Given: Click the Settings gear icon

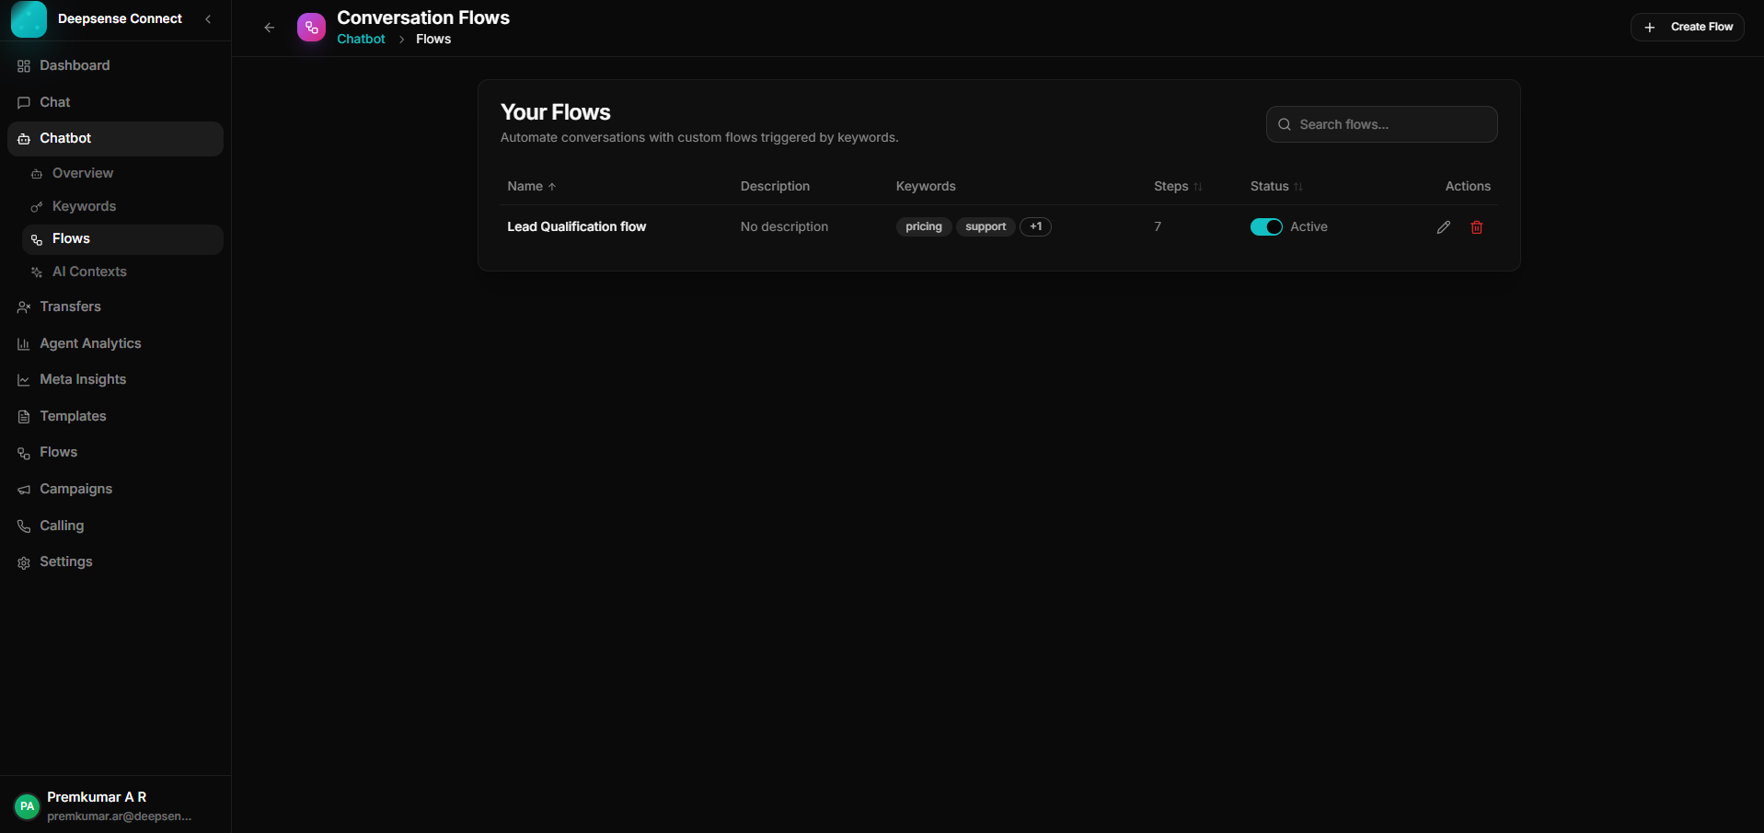Looking at the screenshot, I should [x=23, y=561].
